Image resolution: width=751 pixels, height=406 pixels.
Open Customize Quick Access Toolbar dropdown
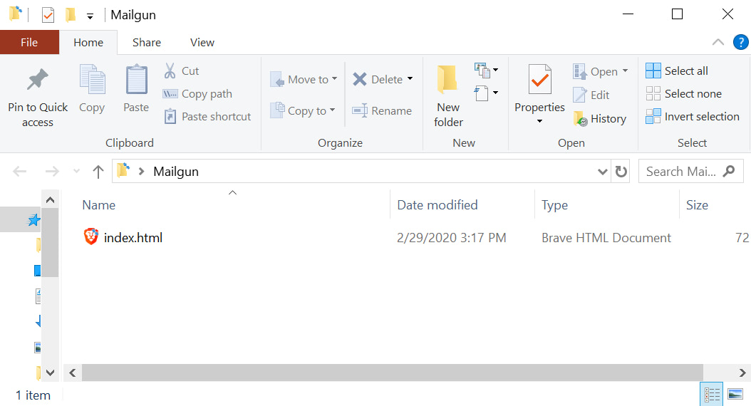(x=90, y=17)
